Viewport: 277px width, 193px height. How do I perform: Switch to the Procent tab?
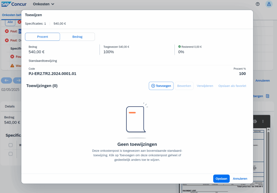coord(42,37)
